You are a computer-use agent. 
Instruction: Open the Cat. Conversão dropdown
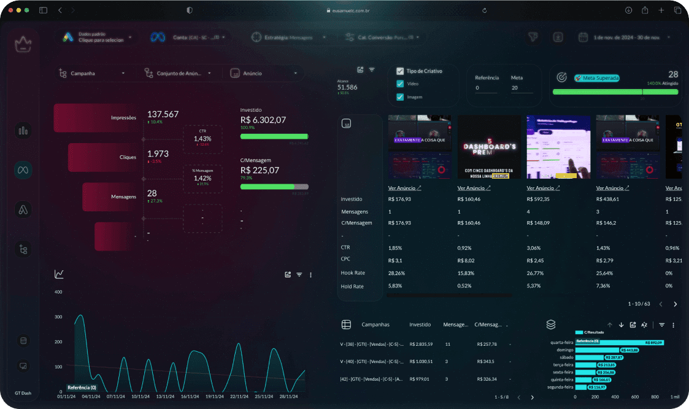(382, 37)
